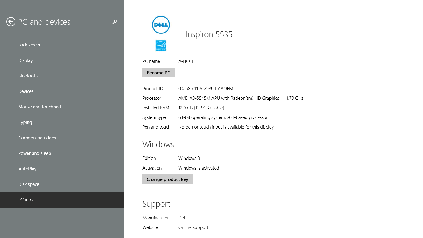Click Change product key button
This screenshot has height=238, width=423.
[x=168, y=179]
